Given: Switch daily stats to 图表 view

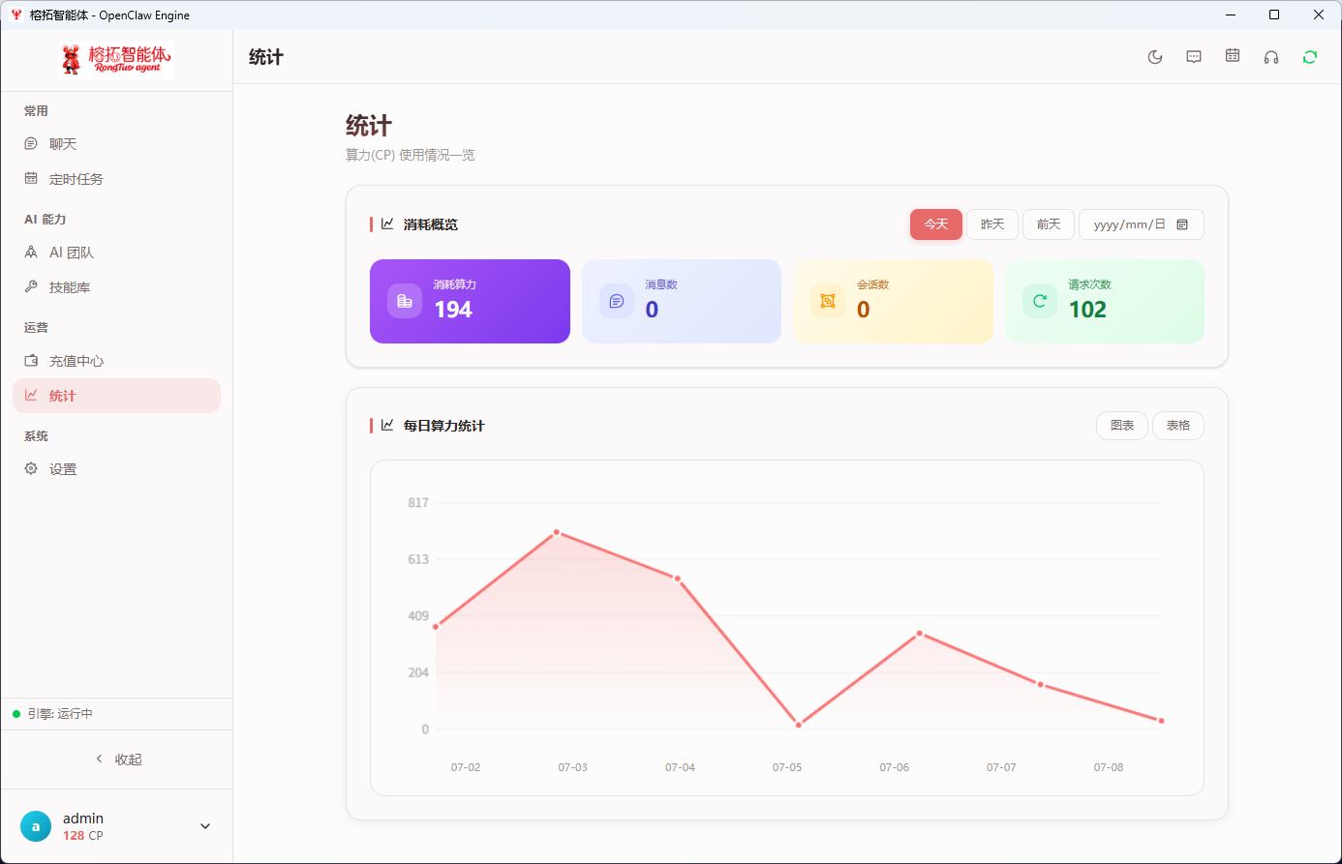Looking at the screenshot, I should click(1122, 426).
